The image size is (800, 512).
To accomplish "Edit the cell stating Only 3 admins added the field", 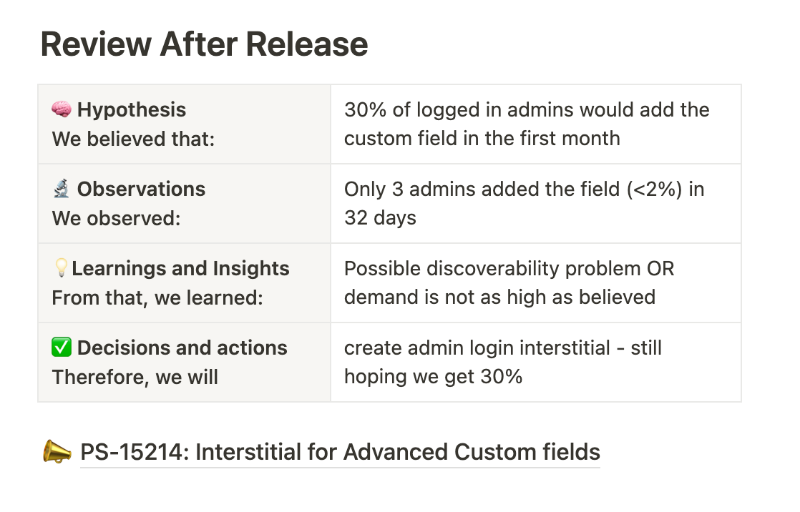I will coord(536,204).
